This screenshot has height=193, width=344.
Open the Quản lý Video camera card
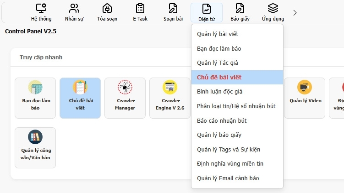point(305,98)
